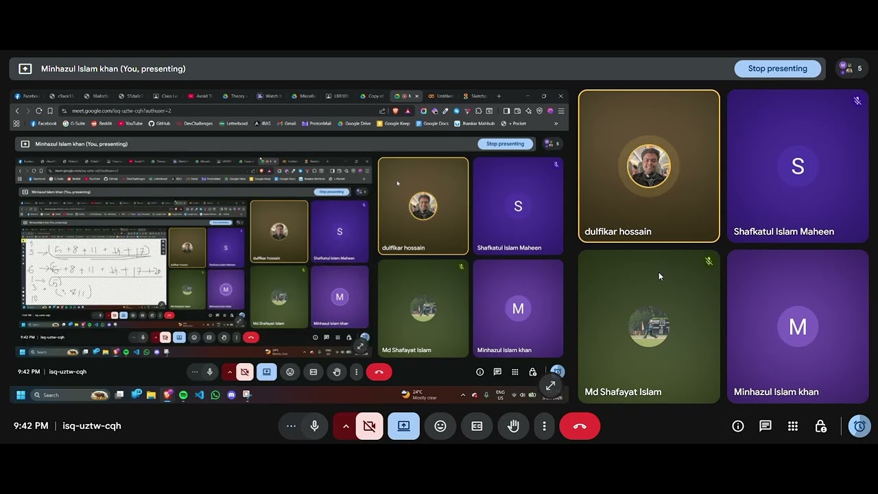Open host controls lock in outermost toolbar
This screenshot has width=878, height=494.
[820, 426]
